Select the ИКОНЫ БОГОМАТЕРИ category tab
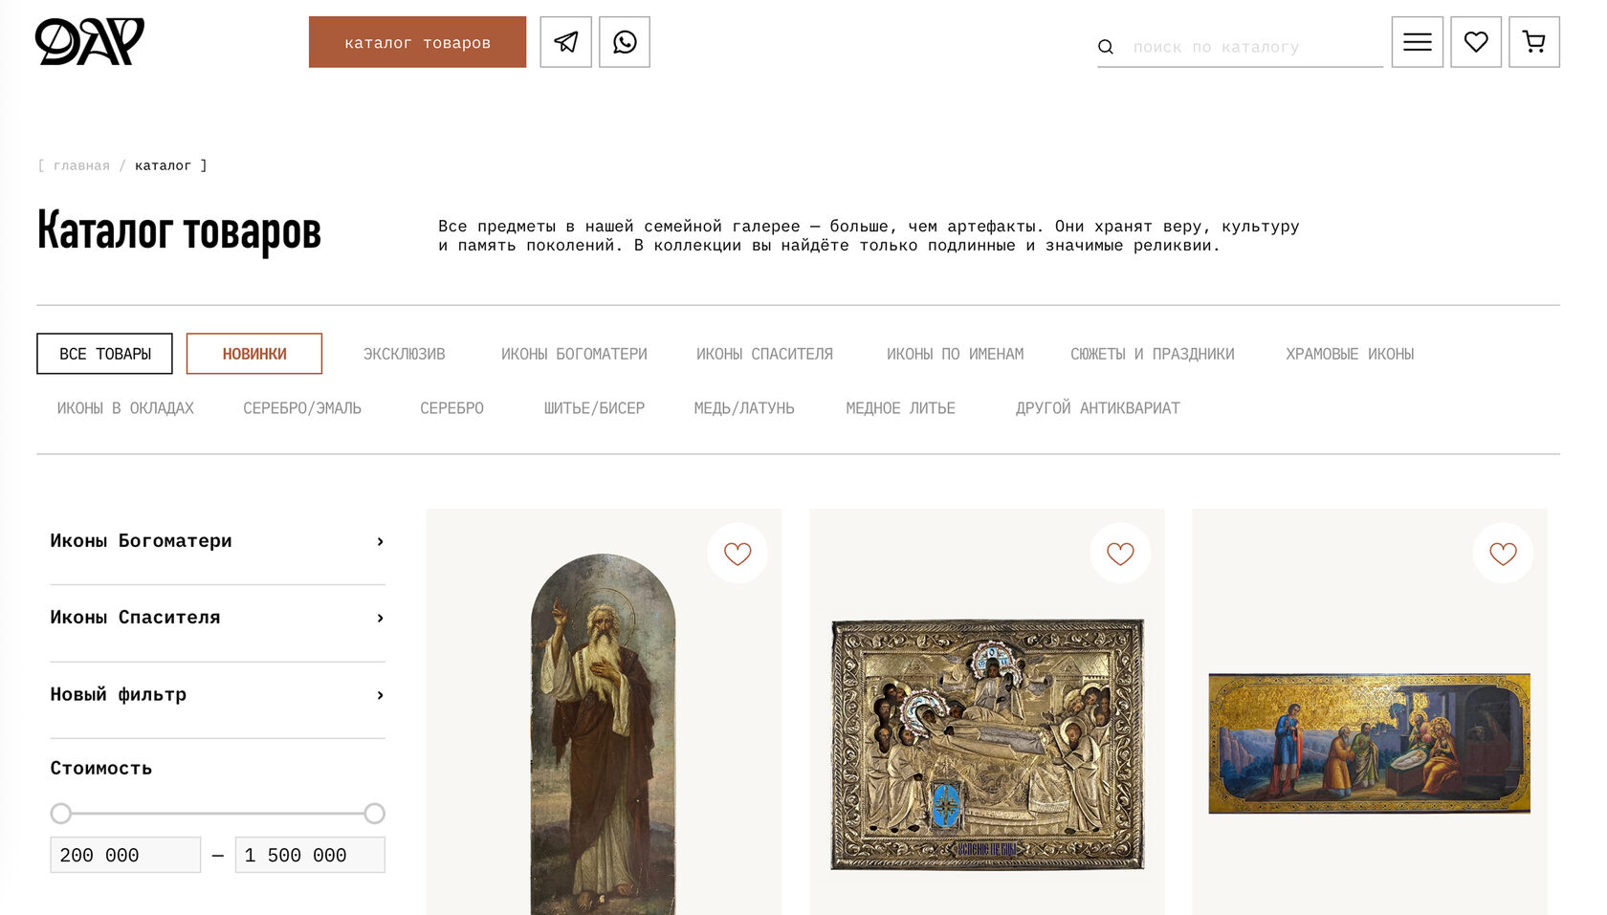This screenshot has width=1607, height=915. click(574, 354)
